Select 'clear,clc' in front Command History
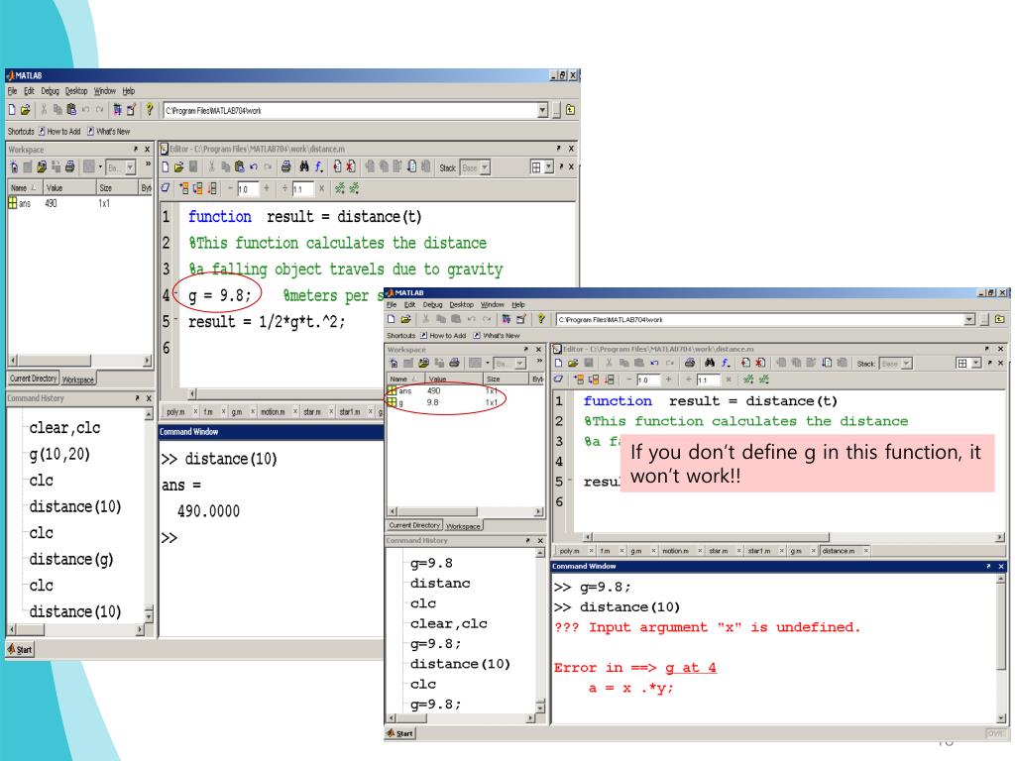The height and width of the screenshot is (761, 1015). coord(449,623)
